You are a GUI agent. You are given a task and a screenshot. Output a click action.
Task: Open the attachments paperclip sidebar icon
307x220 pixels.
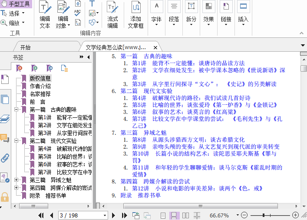[x=5, y=158]
